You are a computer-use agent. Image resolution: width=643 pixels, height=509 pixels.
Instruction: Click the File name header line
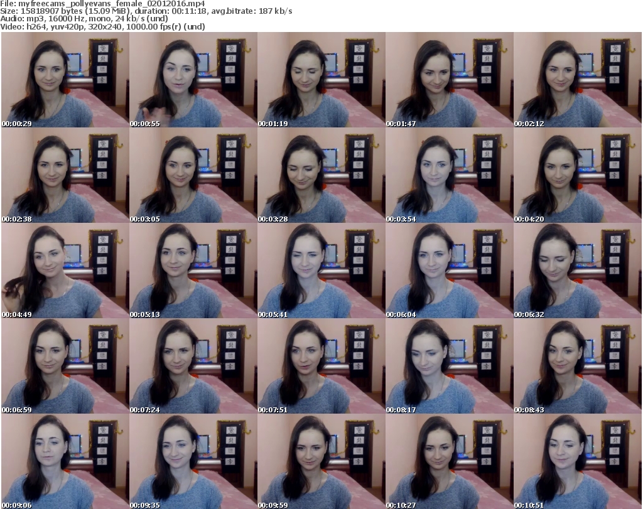(102, 4)
